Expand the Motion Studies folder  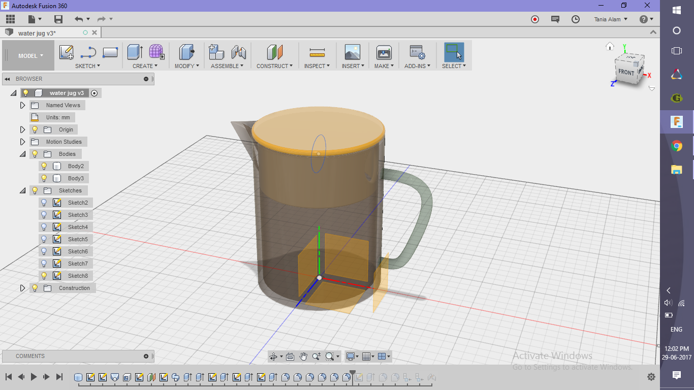tap(22, 142)
